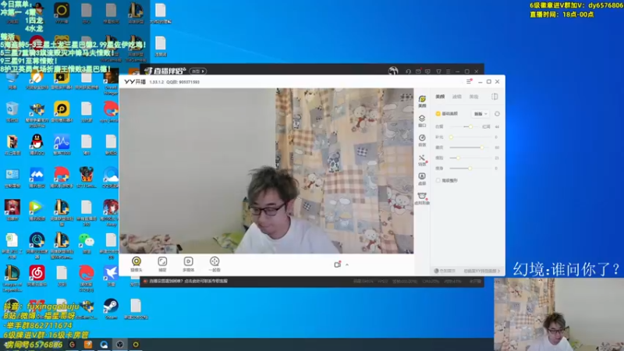
Task: Switch to the 美妆 makeup tab
Action: tap(473, 96)
